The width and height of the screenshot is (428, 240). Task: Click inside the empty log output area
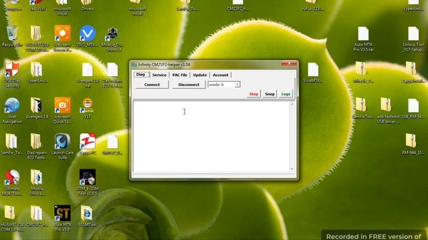211,136
